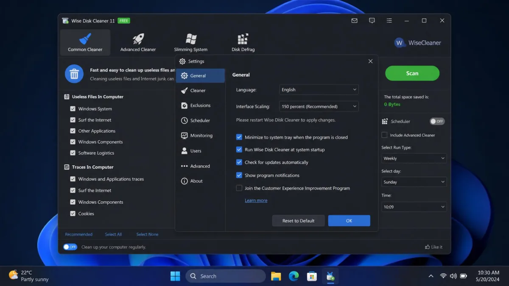Open the Common Cleaner broom icon

point(85,39)
